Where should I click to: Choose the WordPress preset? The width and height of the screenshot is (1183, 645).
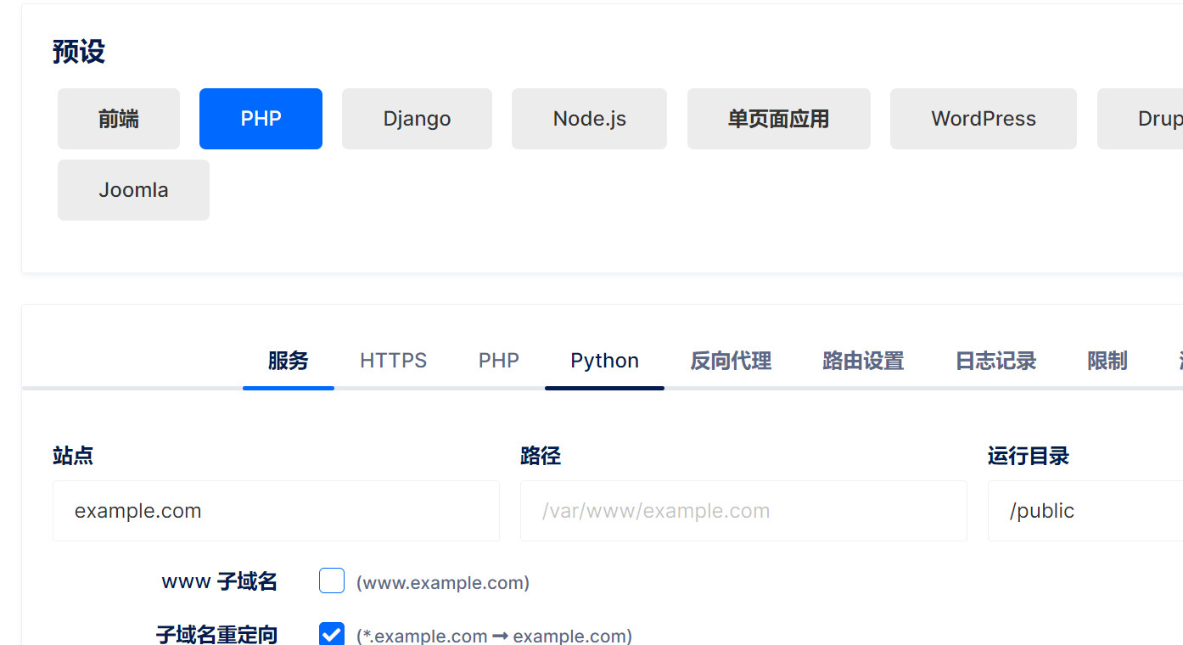tap(983, 119)
